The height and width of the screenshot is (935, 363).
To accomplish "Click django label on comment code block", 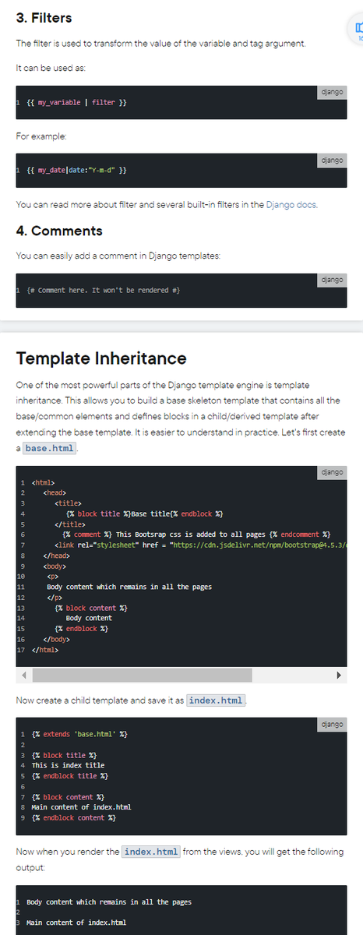I will 333,279.
